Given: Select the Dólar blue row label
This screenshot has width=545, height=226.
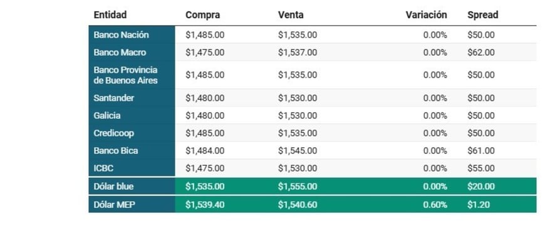Looking at the screenshot, I should [x=113, y=187].
